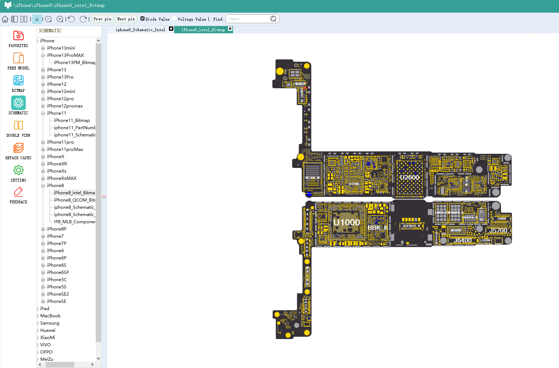Open iPhone8_QCOM bitmap tree item
The image size is (559, 368).
pos(74,200)
